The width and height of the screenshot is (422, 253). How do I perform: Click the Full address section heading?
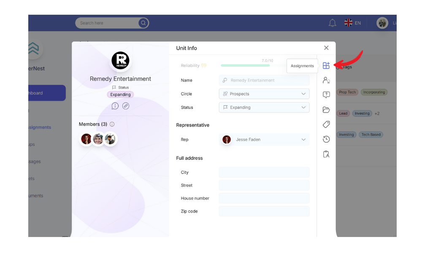[x=189, y=158]
